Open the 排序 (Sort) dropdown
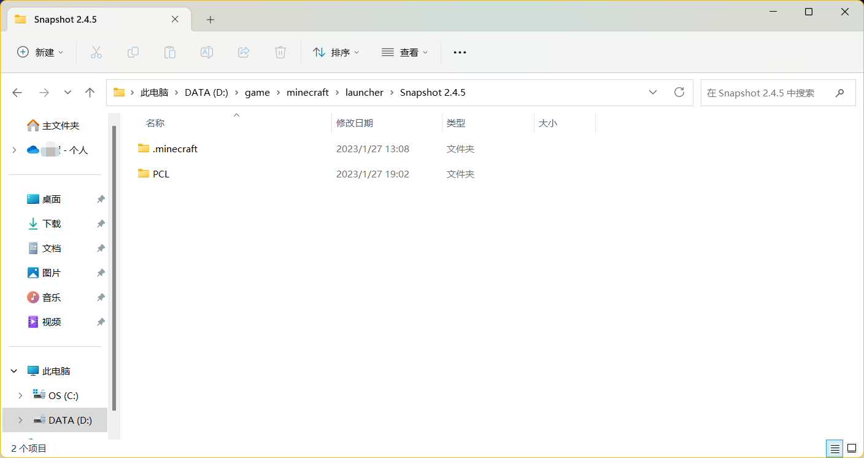 pyautogui.click(x=336, y=52)
